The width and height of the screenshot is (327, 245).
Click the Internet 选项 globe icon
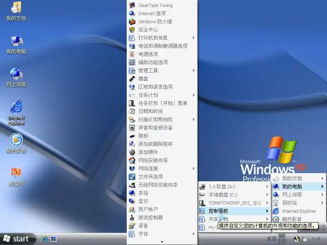(x=132, y=13)
